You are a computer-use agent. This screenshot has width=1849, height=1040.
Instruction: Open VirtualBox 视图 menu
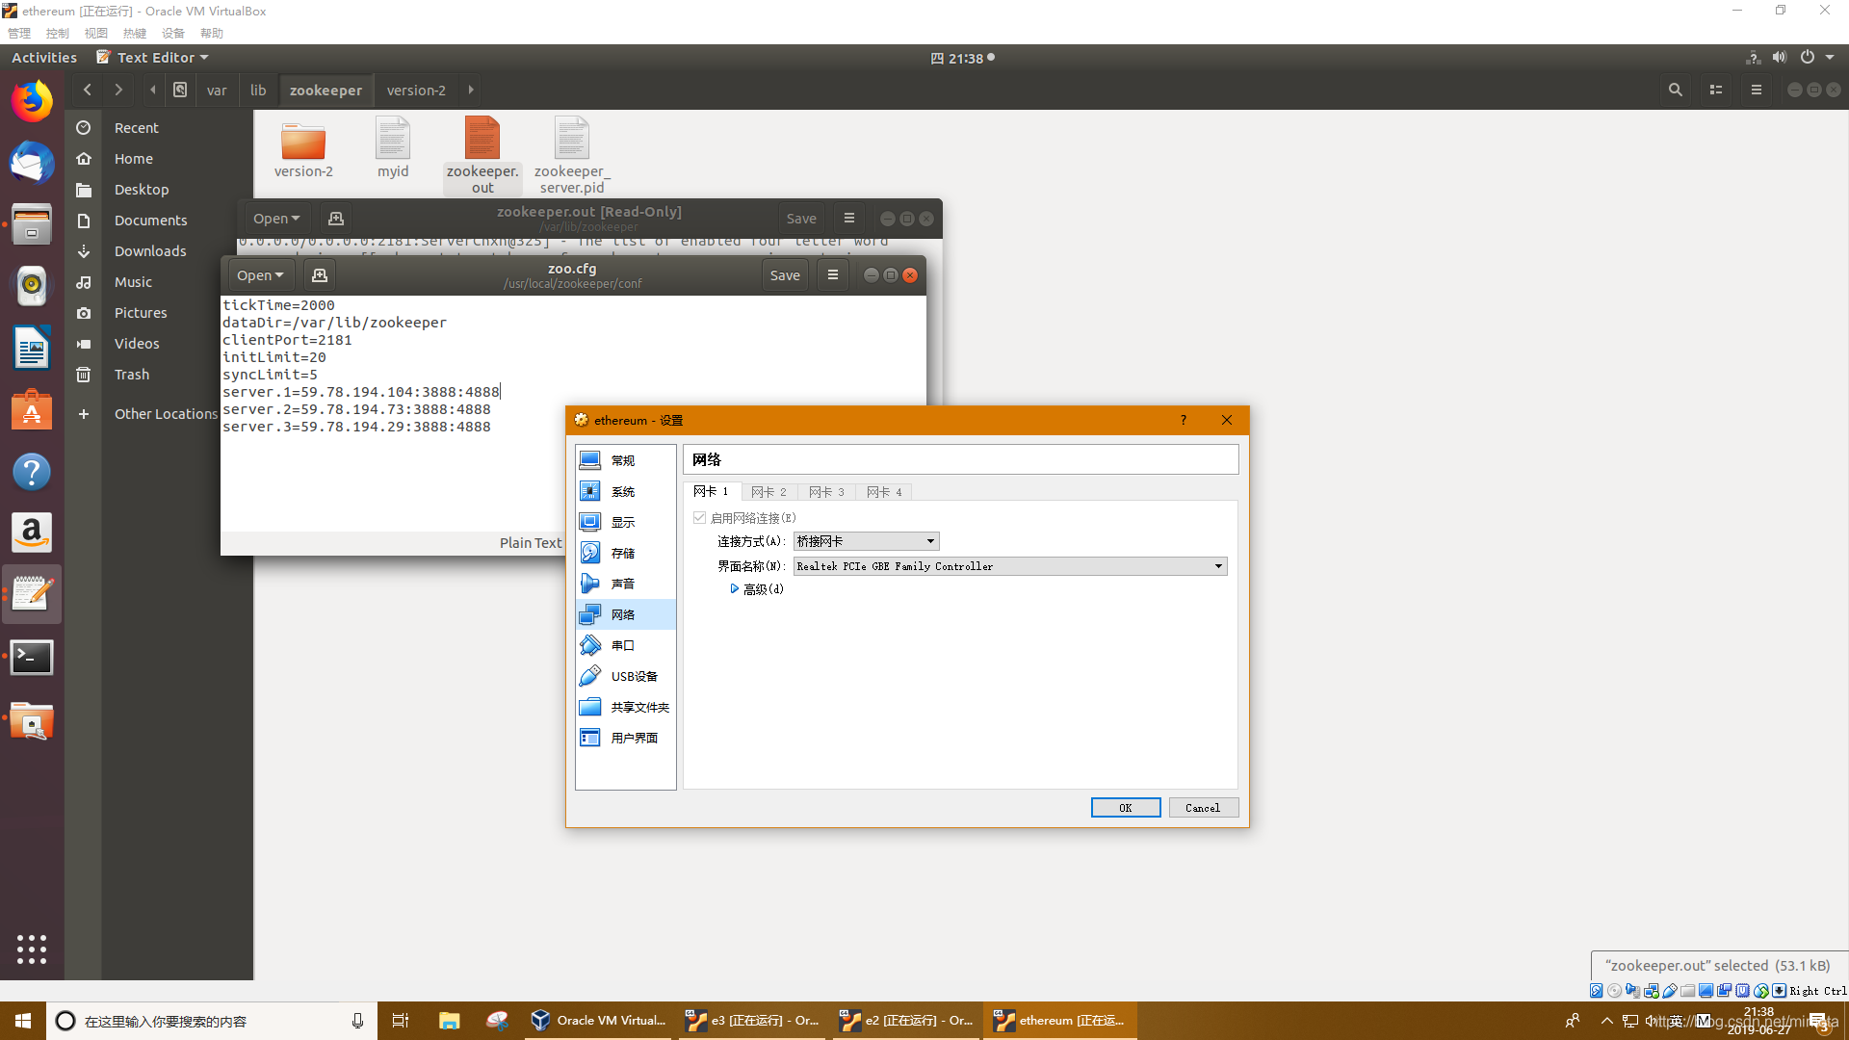tap(96, 33)
